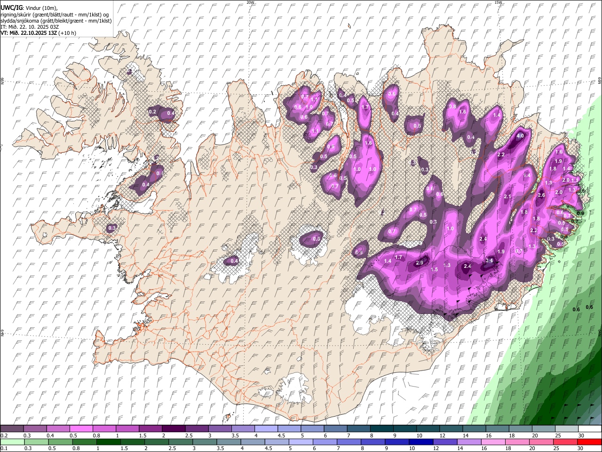Click the bold 'VT: Mið. 22.10.2025 13Z' line

tap(29, 33)
